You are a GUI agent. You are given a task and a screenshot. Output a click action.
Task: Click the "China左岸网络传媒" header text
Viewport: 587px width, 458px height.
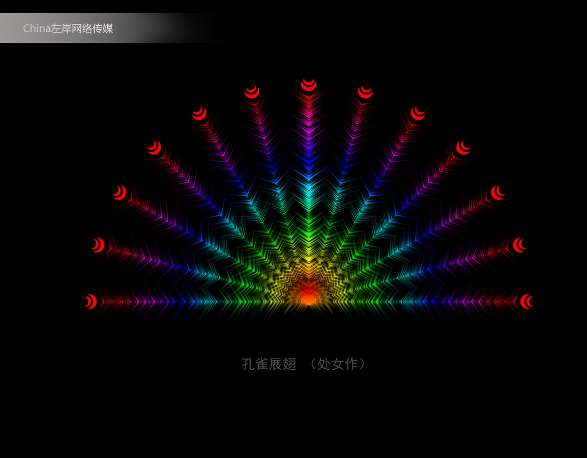point(68,29)
